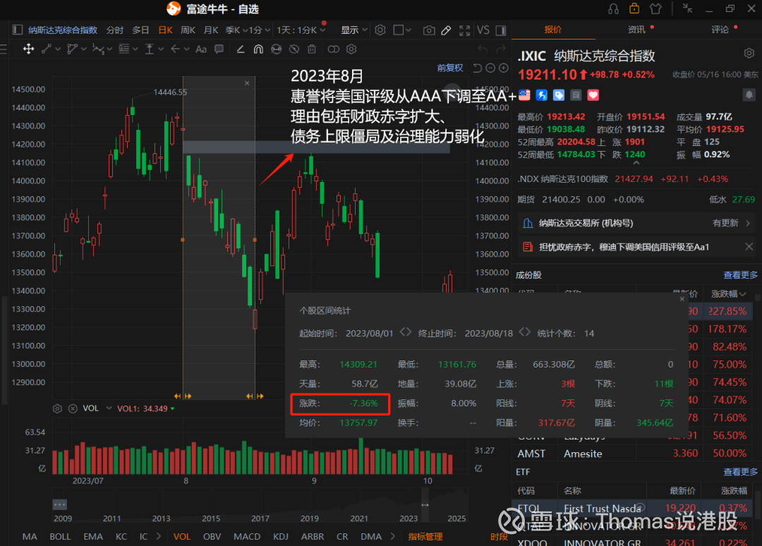Collapse the quote details chevron
The image size is (762, 546).
636,163
